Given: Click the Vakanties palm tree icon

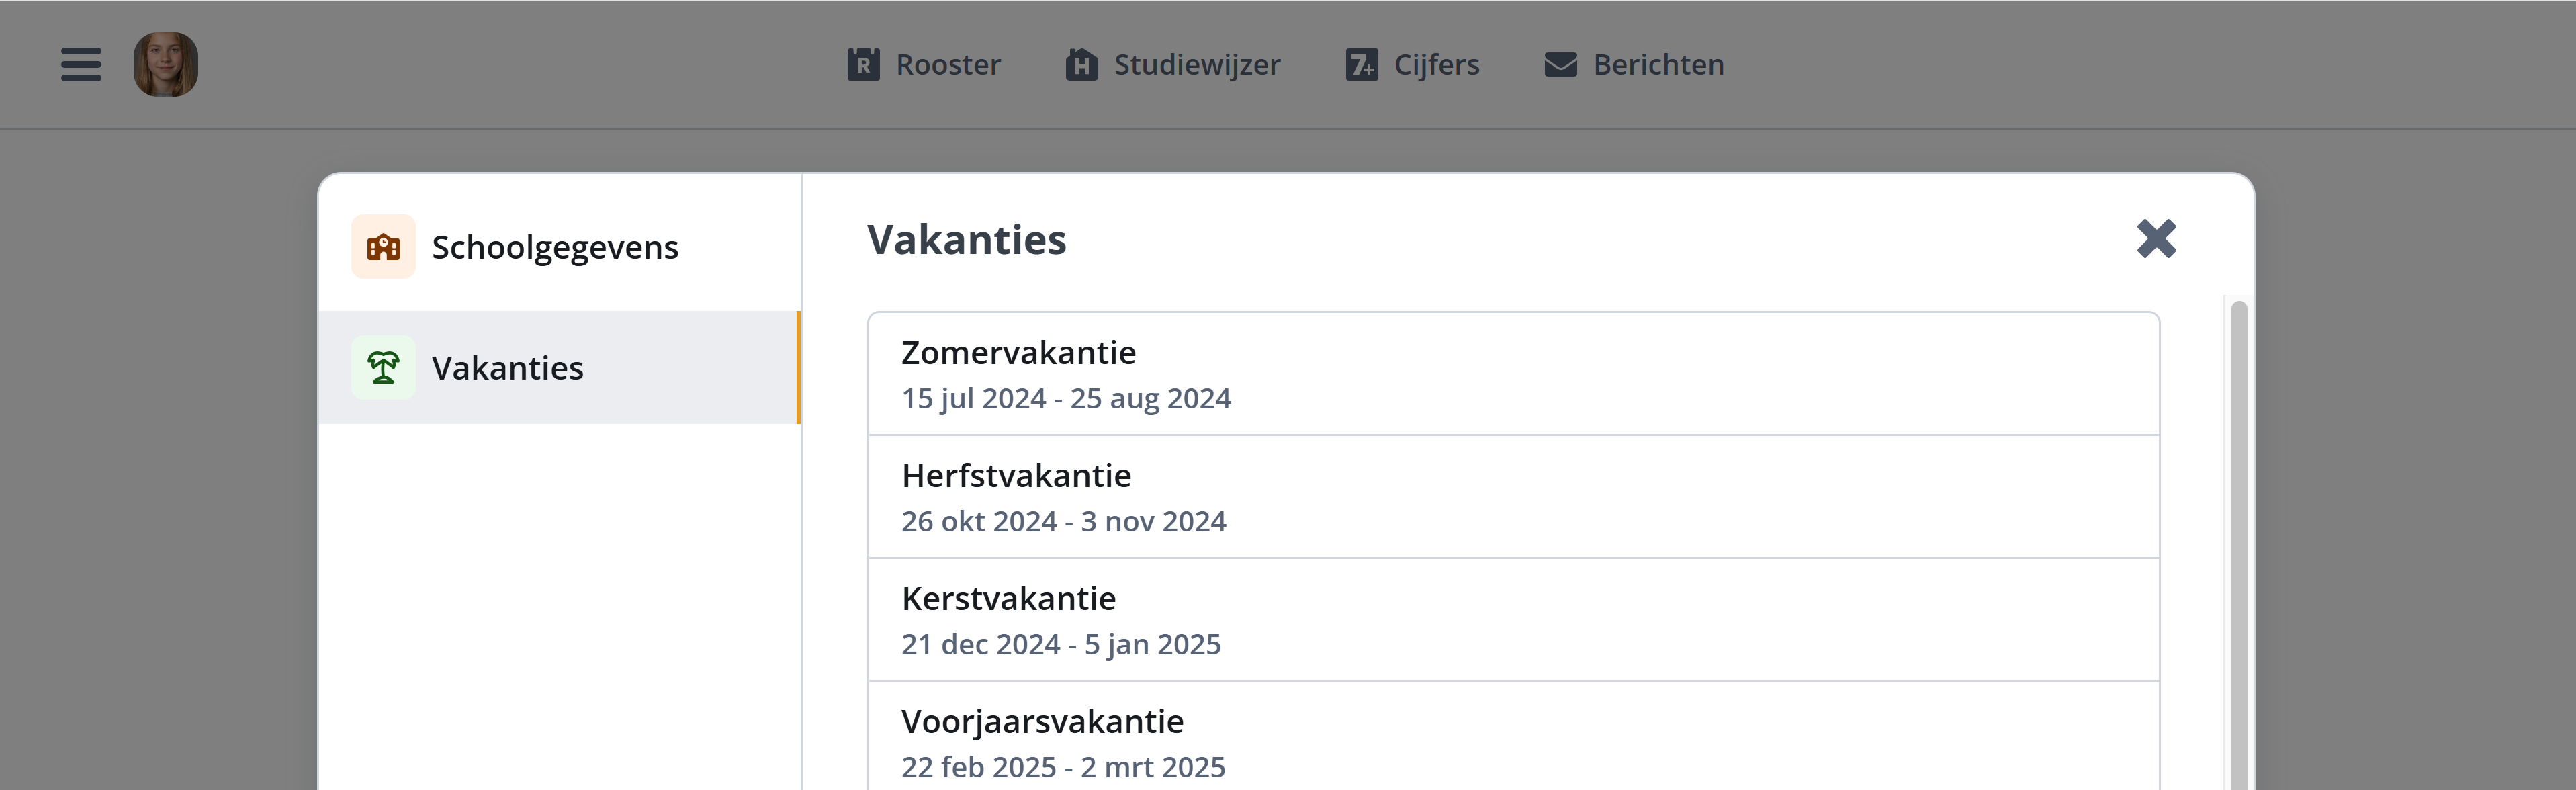Looking at the screenshot, I should [x=383, y=367].
